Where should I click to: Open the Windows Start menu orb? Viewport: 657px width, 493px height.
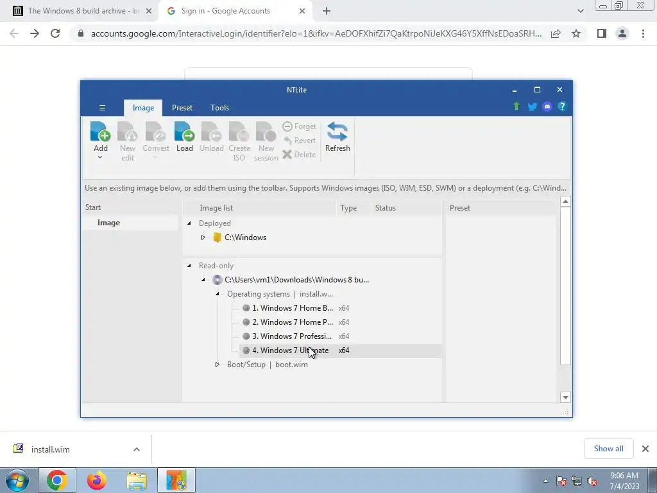coord(17,480)
